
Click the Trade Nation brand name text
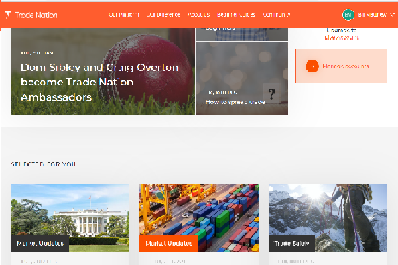[36, 15]
